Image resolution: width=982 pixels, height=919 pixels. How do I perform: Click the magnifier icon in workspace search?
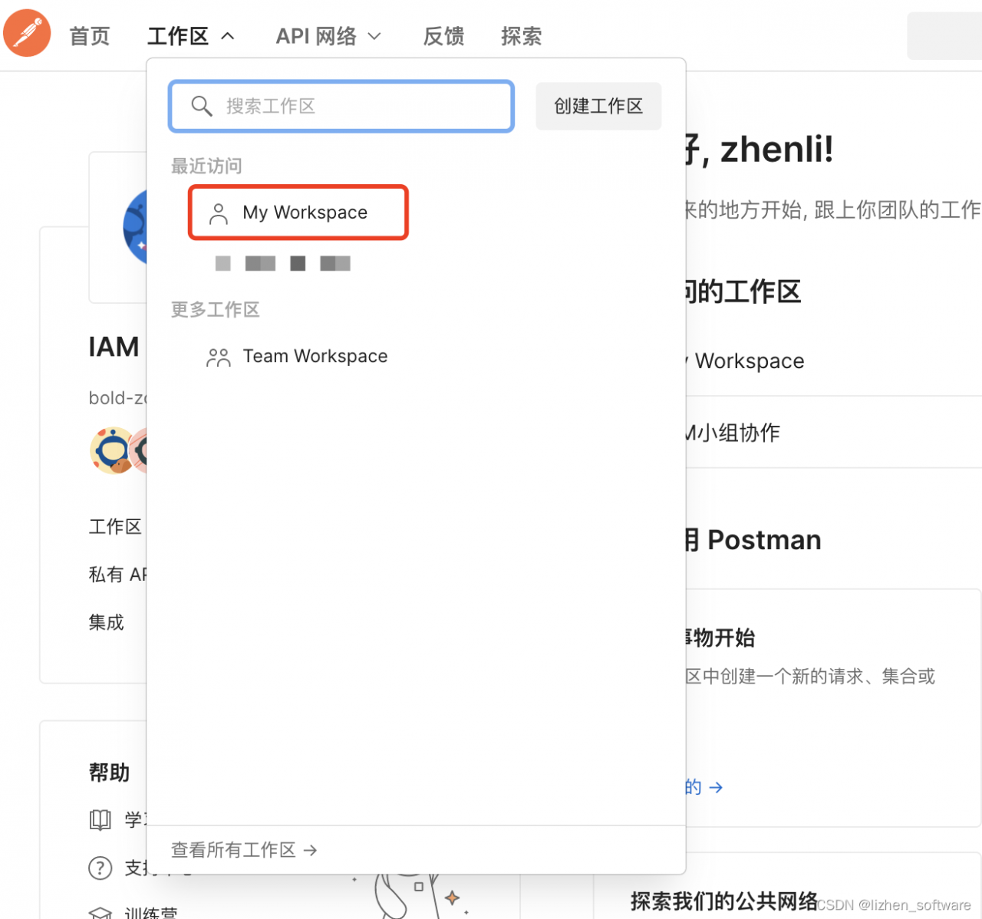pyautogui.click(x=201, y=106)
